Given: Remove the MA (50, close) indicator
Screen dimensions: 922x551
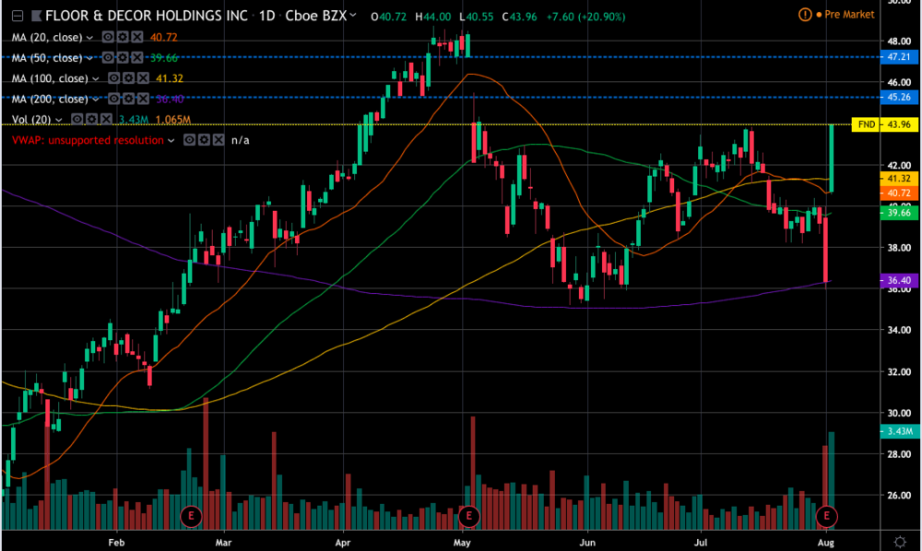Looking at the screenshot, I should pos(136,58).
